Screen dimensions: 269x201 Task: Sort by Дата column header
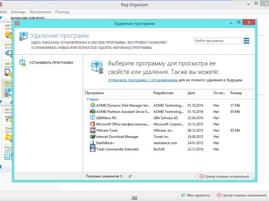(x=198, y=93)
